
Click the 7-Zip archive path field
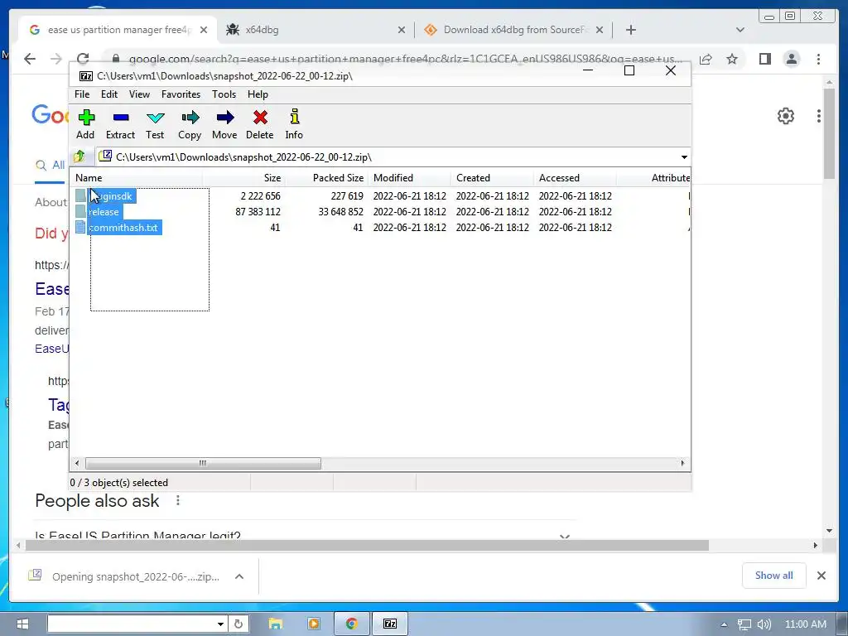(388, 157)
